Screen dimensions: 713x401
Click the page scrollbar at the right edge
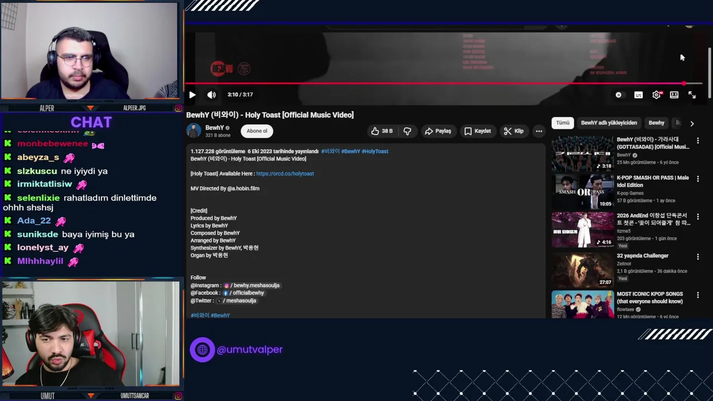(x=710, y=72)
